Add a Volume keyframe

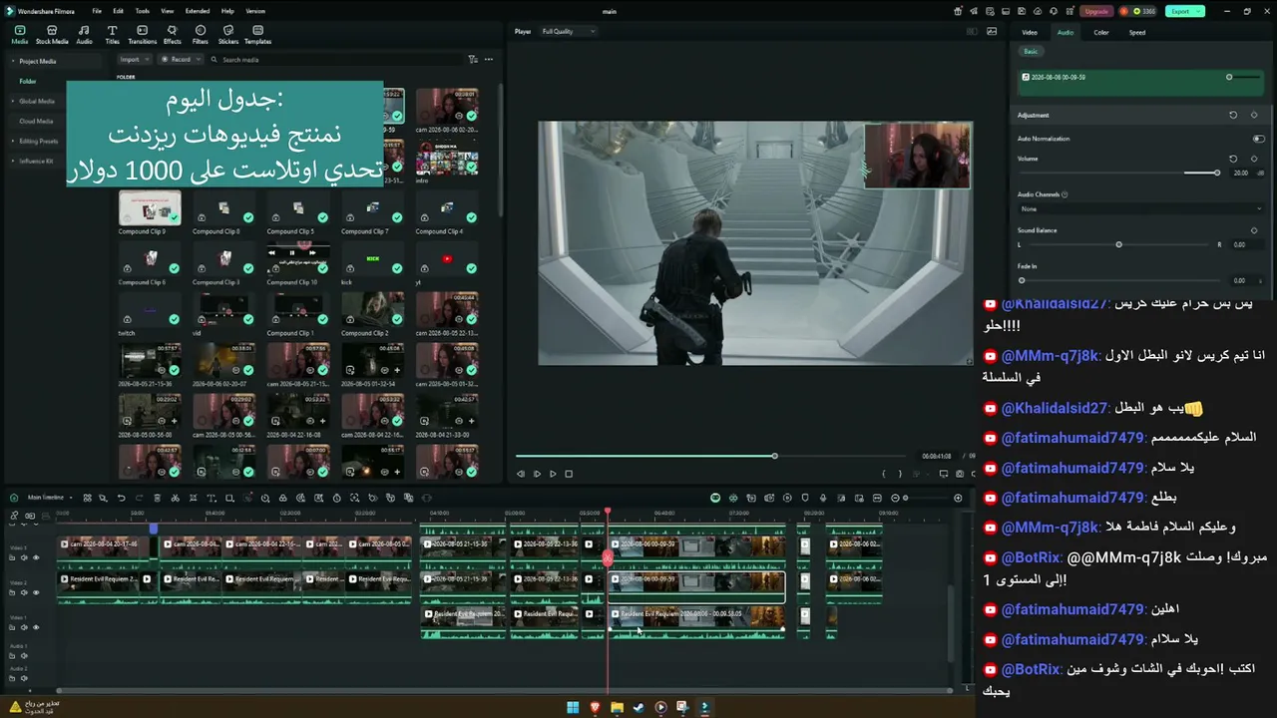tap(1254, 159)
